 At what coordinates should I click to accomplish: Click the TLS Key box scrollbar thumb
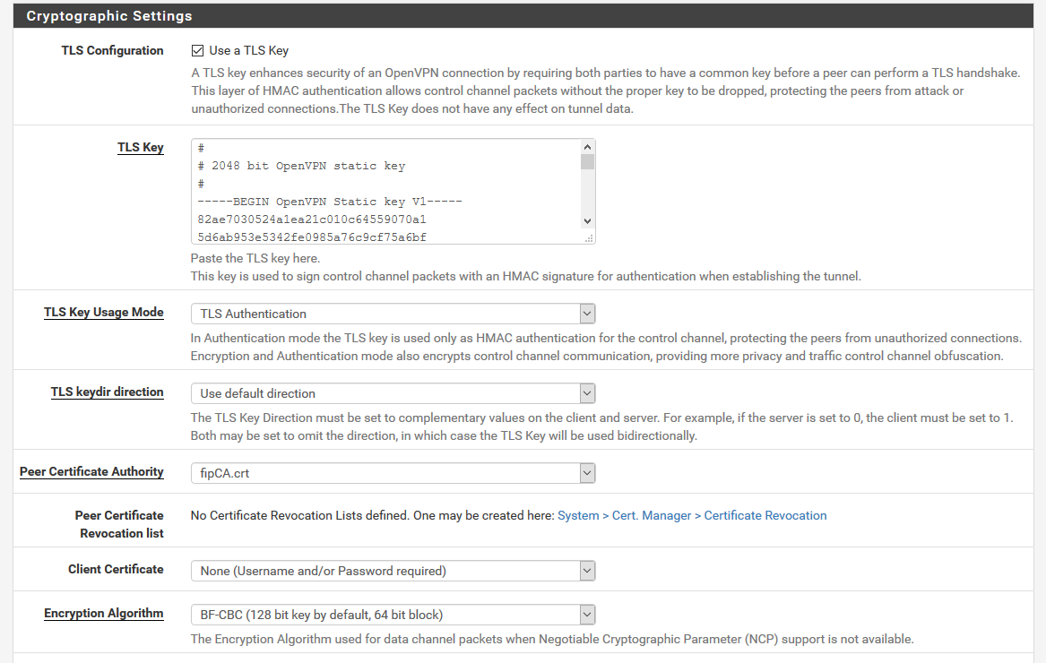[588, 162]
